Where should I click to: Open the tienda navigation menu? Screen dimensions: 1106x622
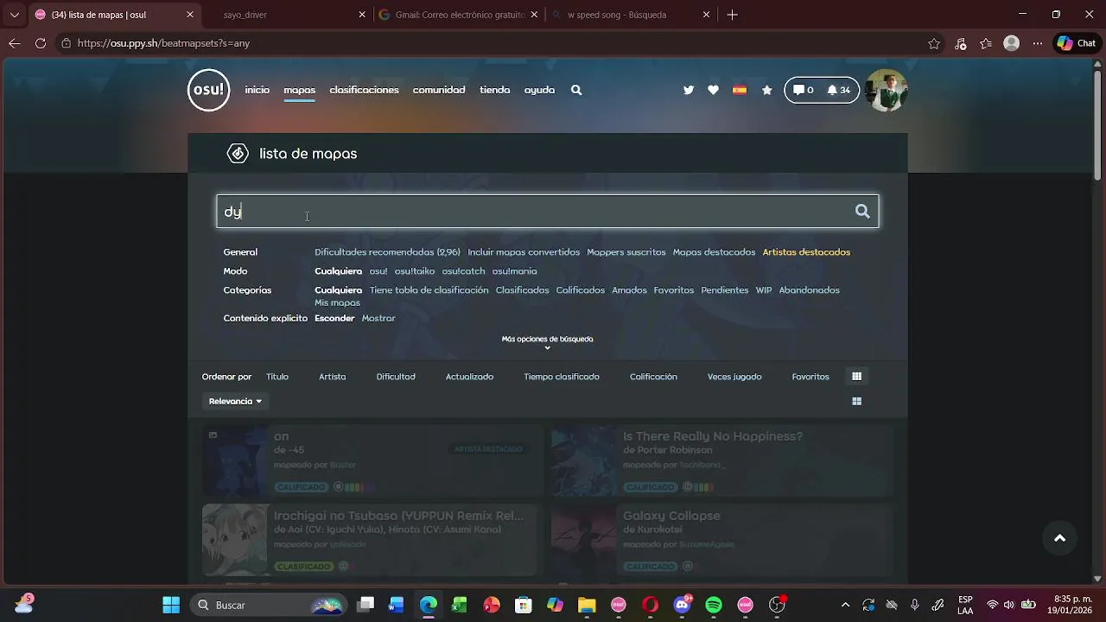click(494, 90)
